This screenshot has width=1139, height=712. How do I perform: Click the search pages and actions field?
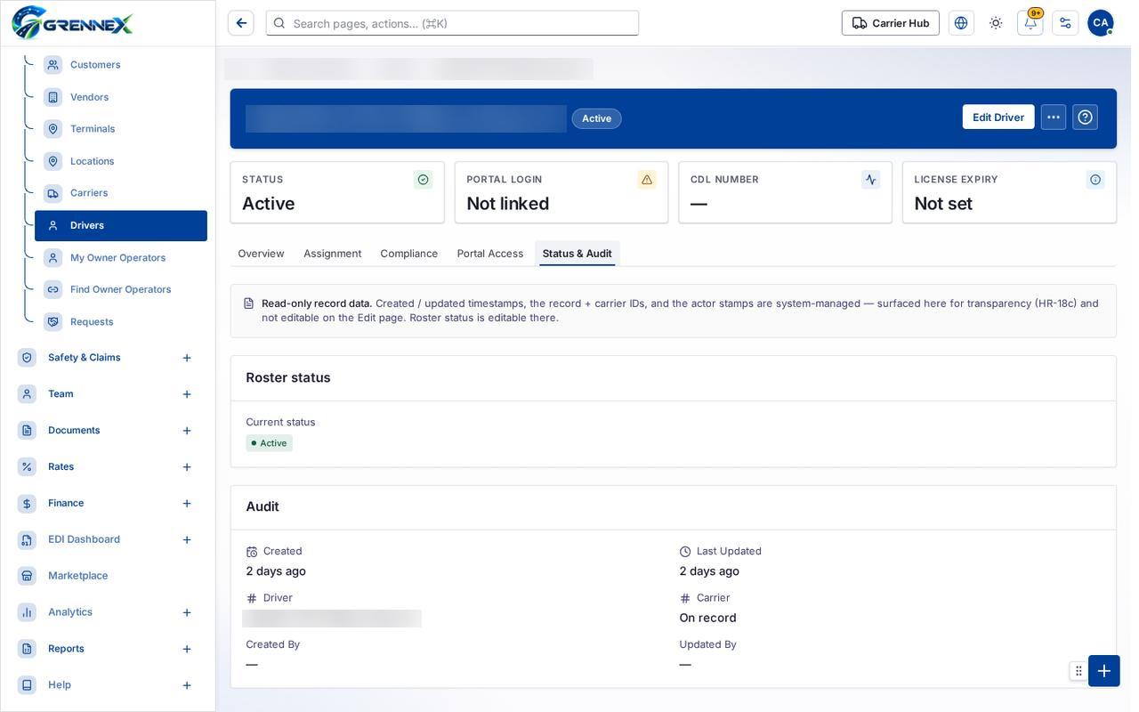[453, 23]
